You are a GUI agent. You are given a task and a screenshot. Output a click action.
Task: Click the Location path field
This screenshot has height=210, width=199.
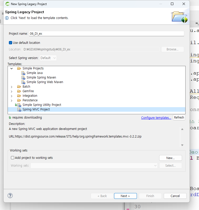click(91, 49)
